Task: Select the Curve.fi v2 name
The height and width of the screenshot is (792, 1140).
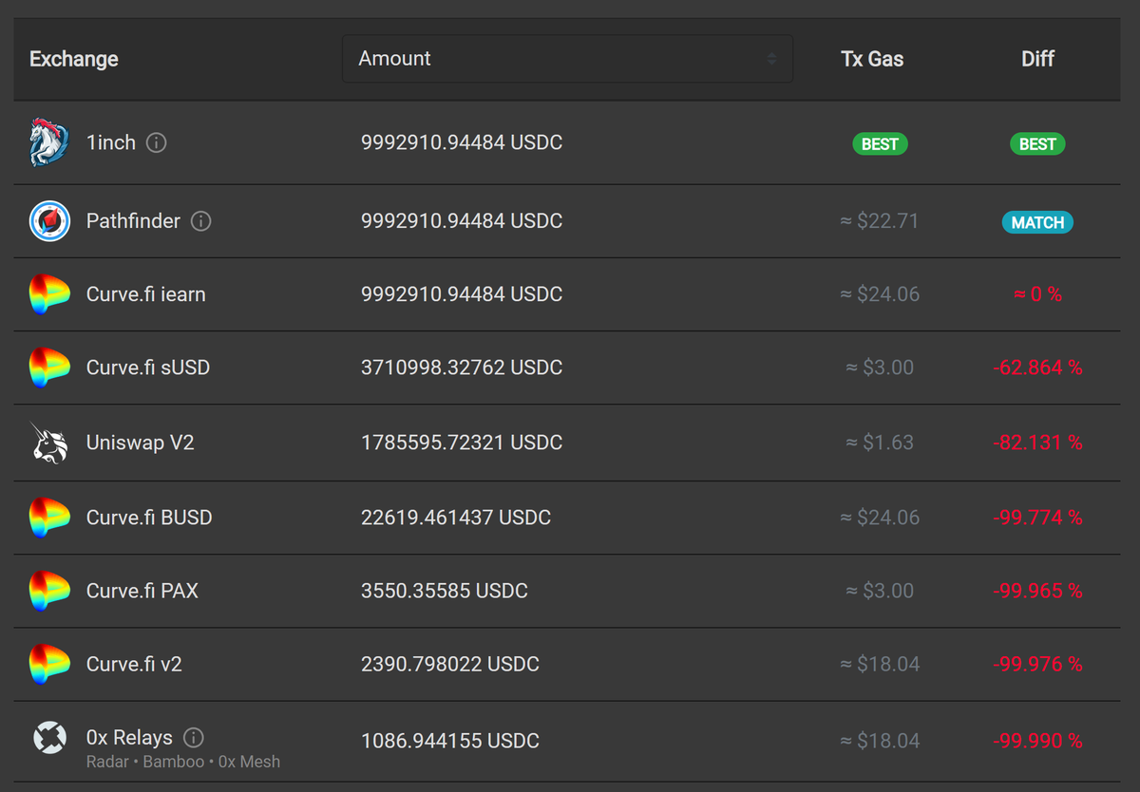Action: [134, 664]
